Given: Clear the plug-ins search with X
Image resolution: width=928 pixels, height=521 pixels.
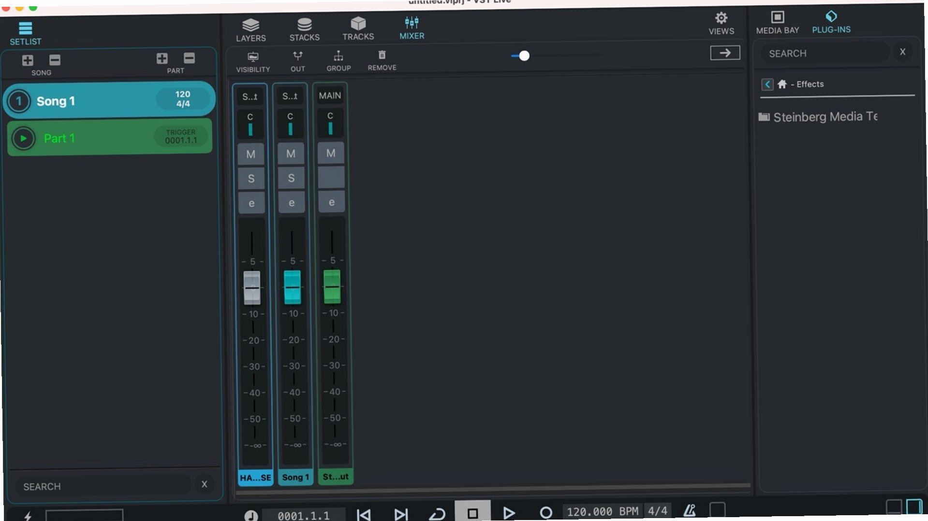Looking at the screenshot, I should [902, 52].
